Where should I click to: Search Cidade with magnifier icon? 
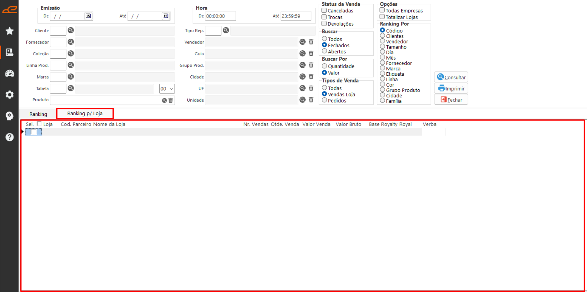coord(302,77)
